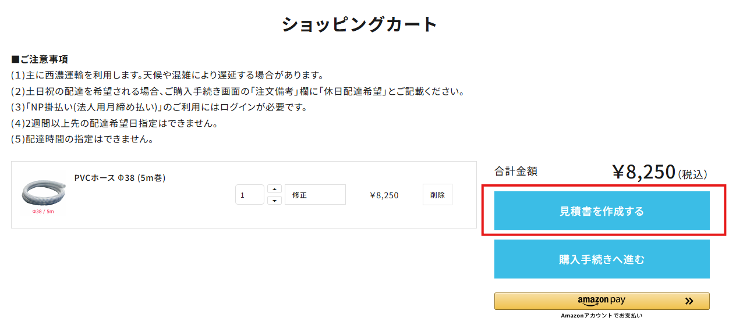Decrease quantity with the down arrow
Image resolution: width=729 pixels, height=332 pixels.
click(274, 201)
